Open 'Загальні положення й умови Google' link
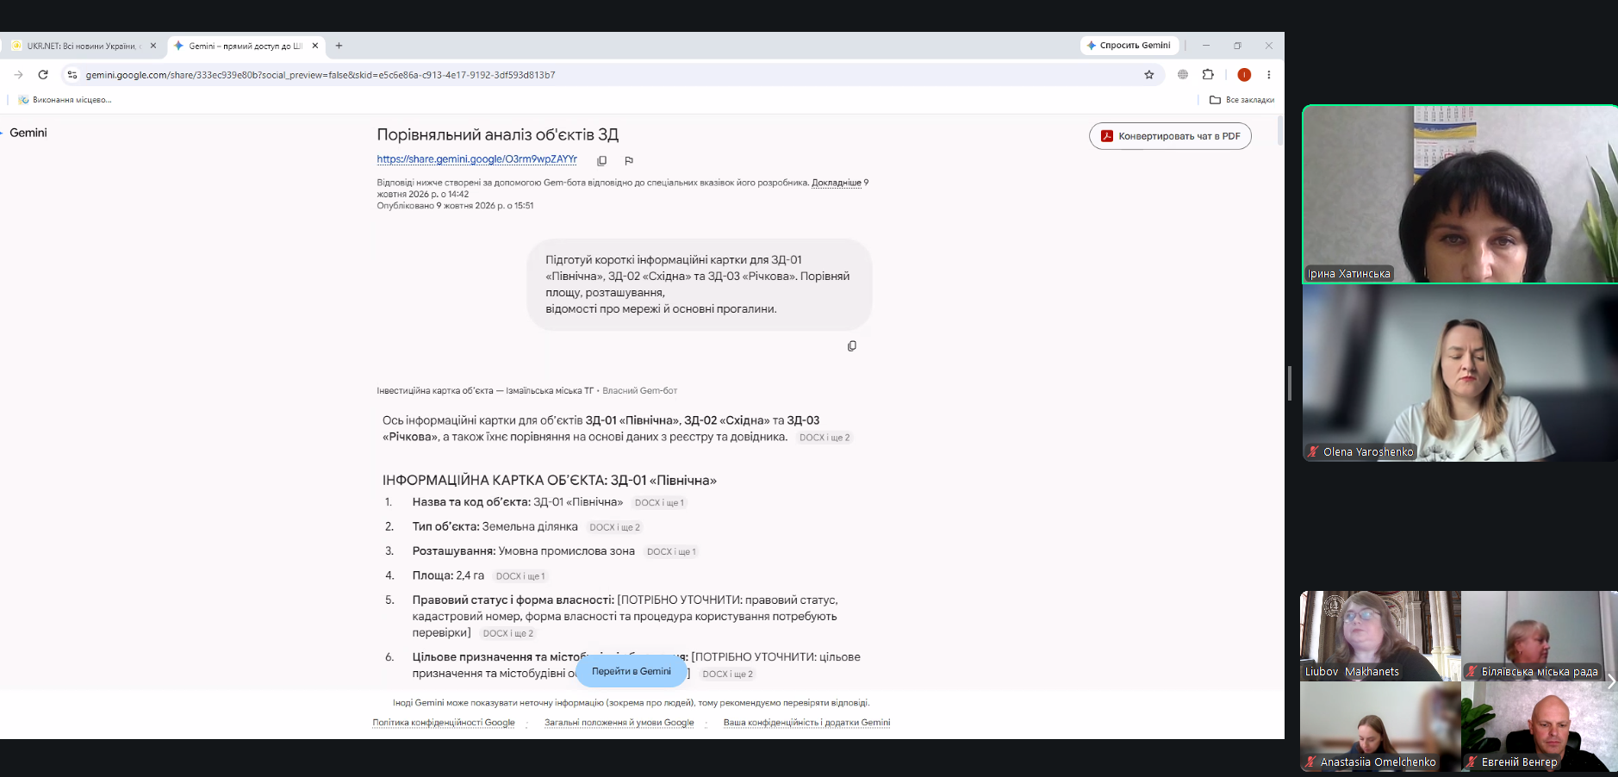Viewport: 1618px width, 777px height. click(619, 723)
